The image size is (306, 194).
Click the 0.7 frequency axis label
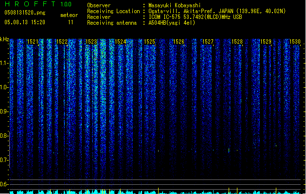(x=4, y=160)
